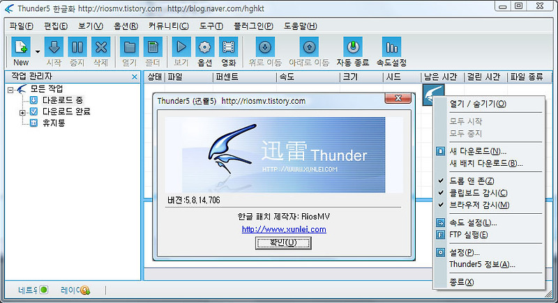Click the 파일 종류 column header
558x303 pixels.
[x=529, y=77]
